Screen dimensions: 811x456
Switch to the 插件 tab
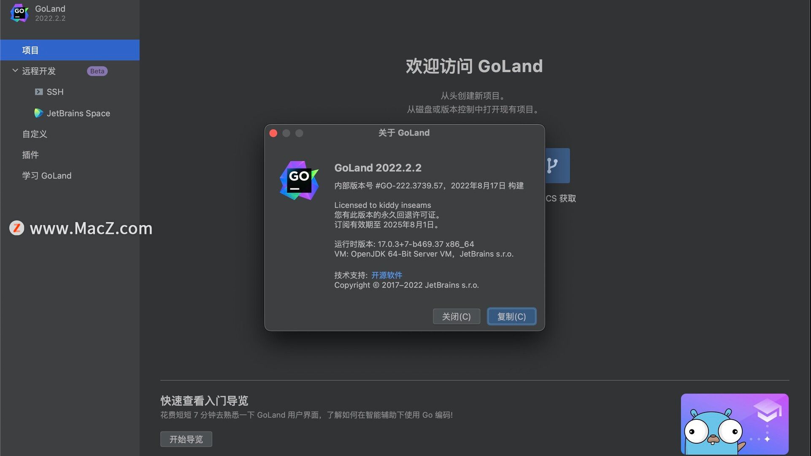point(30,155)
